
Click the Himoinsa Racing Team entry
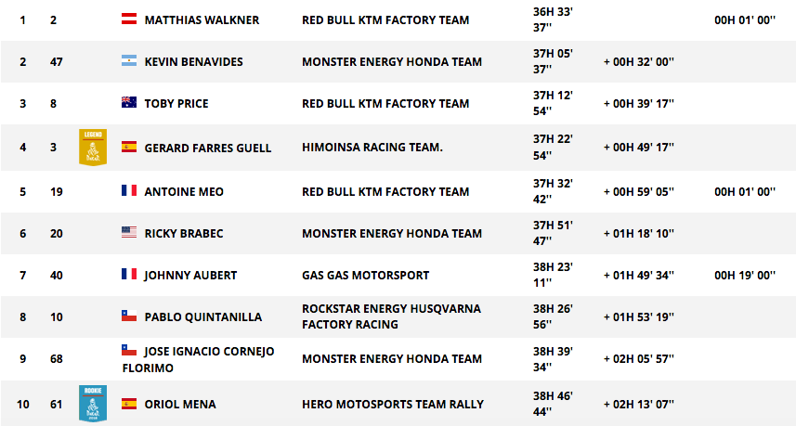(372, 147)
